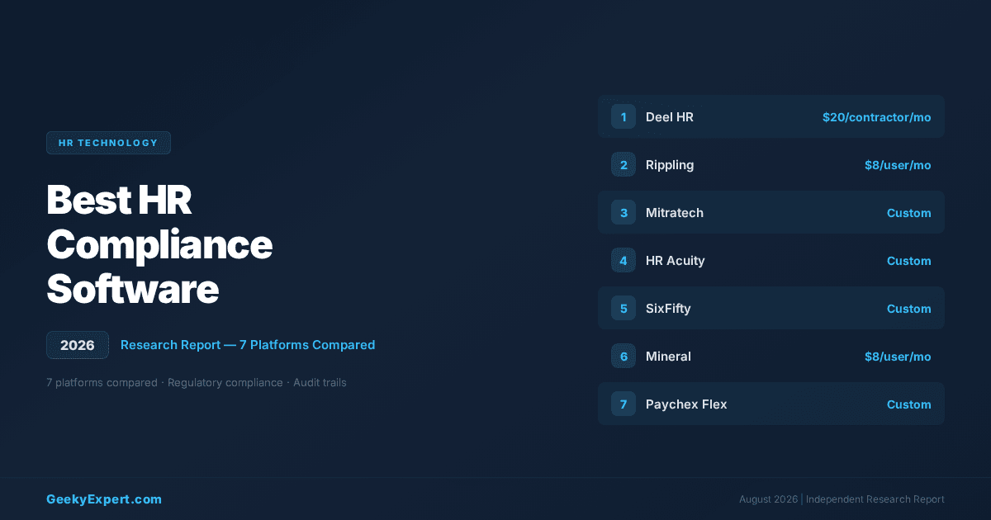
Task: Click the Custom price for Paychex Flex
Action: pos(909,404)
